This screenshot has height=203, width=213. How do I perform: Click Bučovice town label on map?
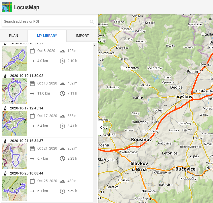(185, 169)
